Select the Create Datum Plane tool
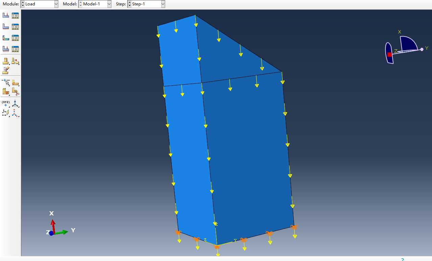432x261 pixels. coord(6,113)
